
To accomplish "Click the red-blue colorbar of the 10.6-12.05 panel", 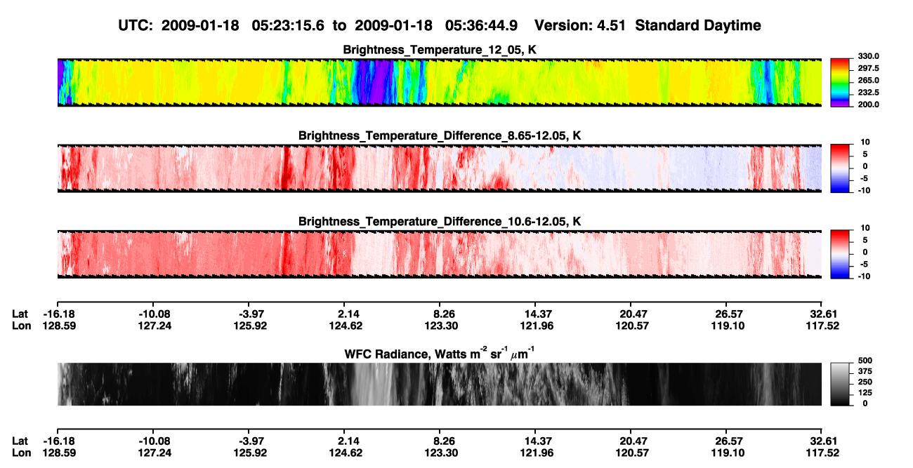I will [840, 254].
